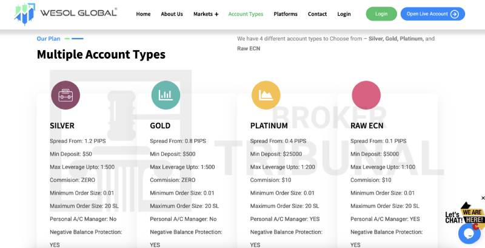The image size is (485, 248).
Task: Click the Wesol Global logo
Action: [x=65, y=13]
